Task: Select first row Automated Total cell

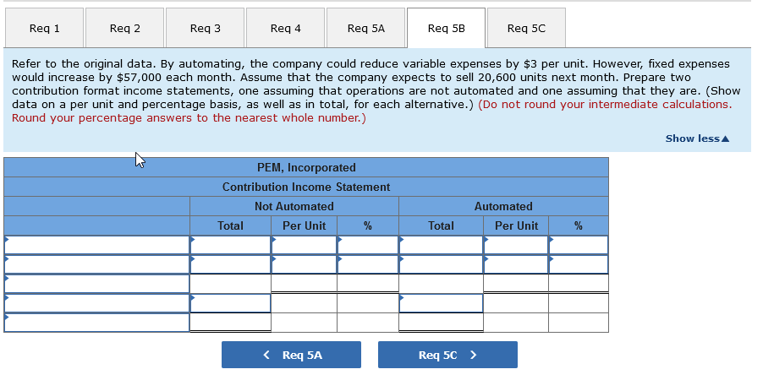Action: pyautogui.click(x=441, y=245)
